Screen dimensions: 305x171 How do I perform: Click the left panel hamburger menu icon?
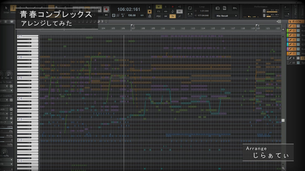6,22
